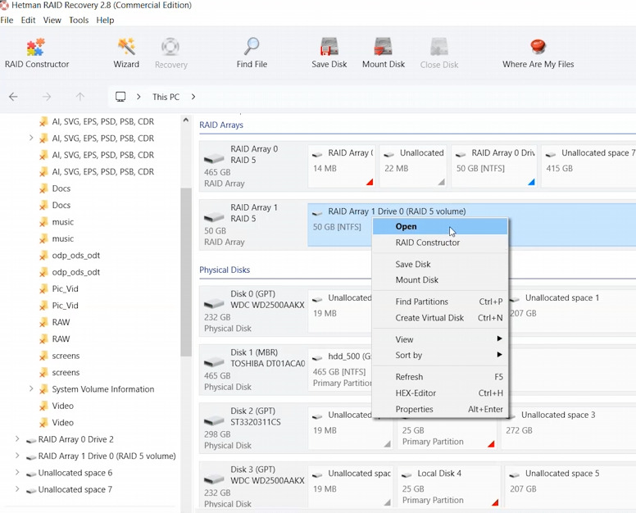
Task: Select Unallocated space 1 207 GB block
Action: [573, 312]
